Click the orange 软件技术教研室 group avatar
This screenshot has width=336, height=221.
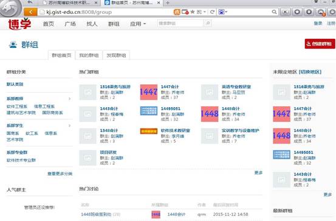coord(149,131)
